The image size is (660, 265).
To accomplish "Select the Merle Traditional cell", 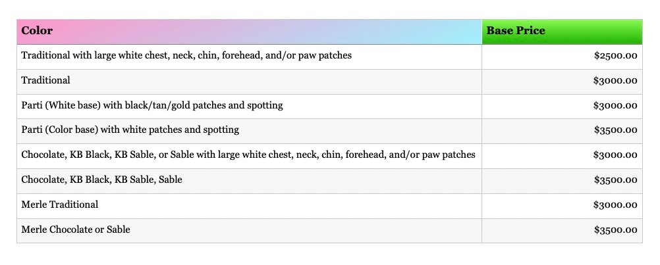I will [x=60, y=205].
